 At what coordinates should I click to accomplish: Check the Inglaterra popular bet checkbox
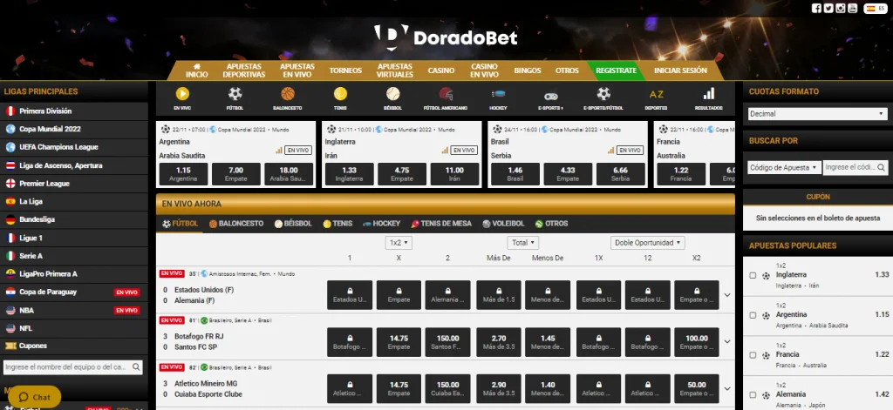(753, 276)
